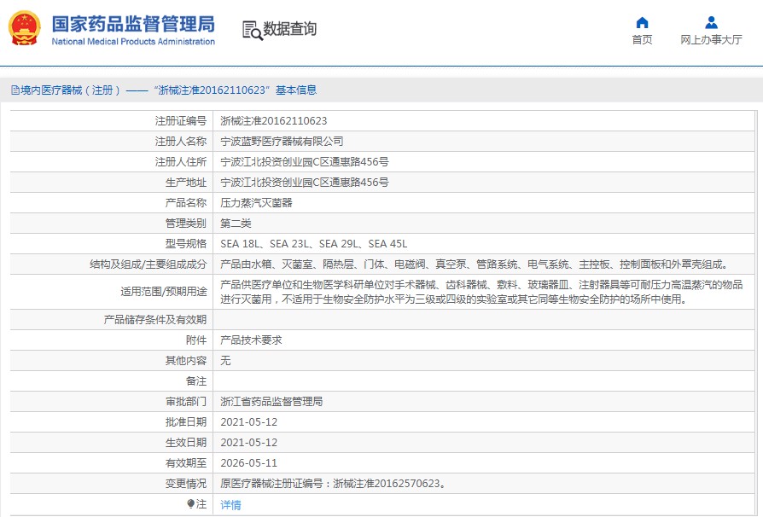The height and width of the screenshot is (517, 763).
Task: Click expiry date 2026-05-11
Action: [248, 462]
